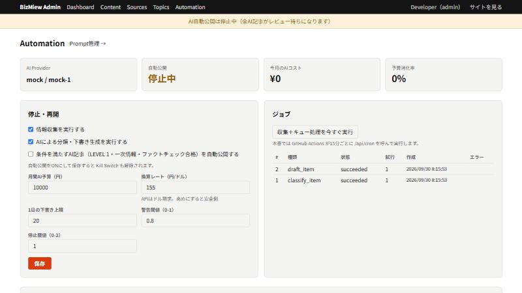Open the サイトを見る link
Image resolution: width=522 pixels, height=293 pixels.
tap(485, 7)
